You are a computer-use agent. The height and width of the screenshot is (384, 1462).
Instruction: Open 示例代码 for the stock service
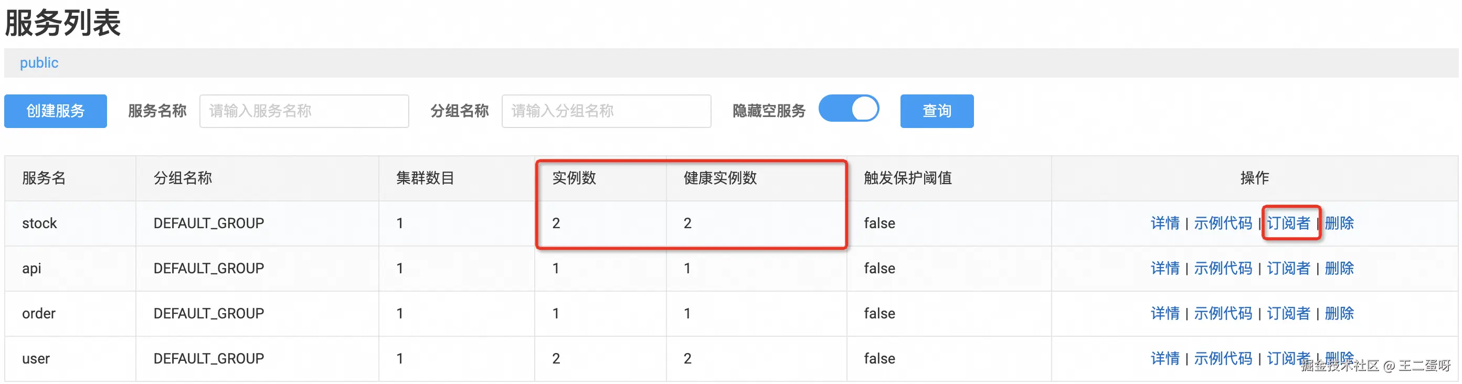tap(1222, 223)
